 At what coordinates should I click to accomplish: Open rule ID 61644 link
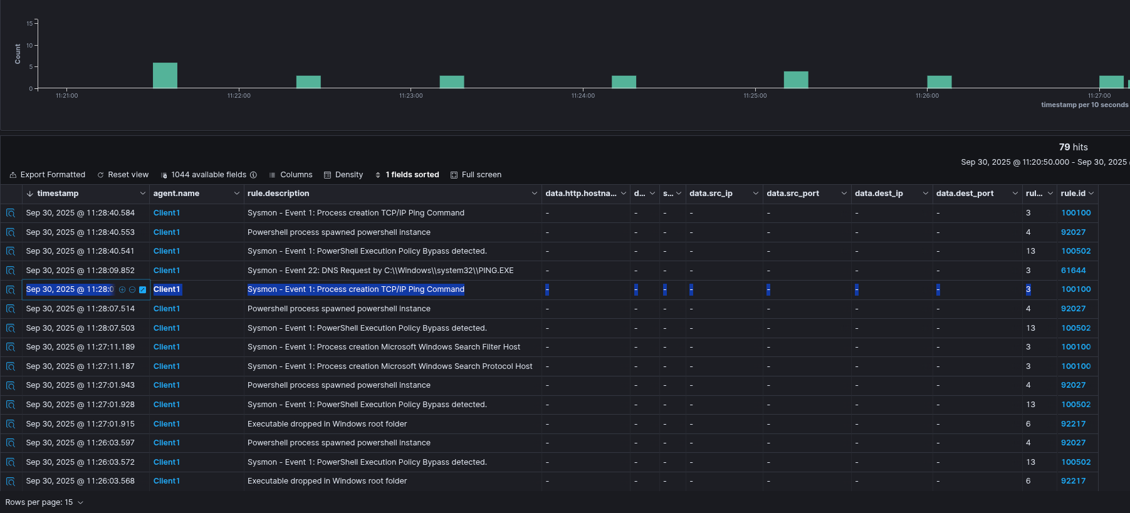1073,271
